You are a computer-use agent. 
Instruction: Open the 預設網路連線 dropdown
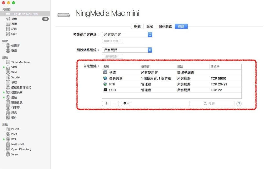tap(127, 50)
